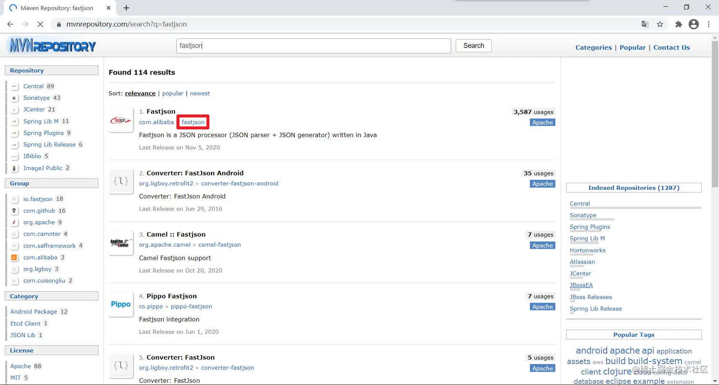Image resolution: width=719 pixels, height=385 pixels.
Task: Open Converter: FastJson Android result title
Action: (x=195, y=173)
